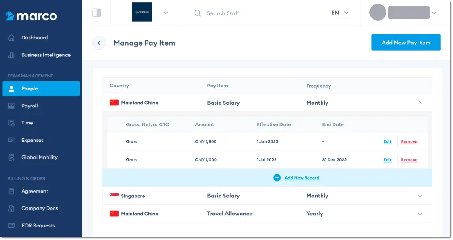Click the China flag in Basic Salary row

point(114,103)
